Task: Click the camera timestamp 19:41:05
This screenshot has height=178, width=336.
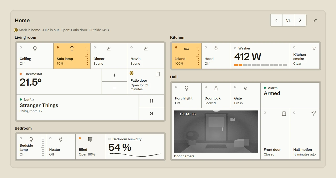Action: tap(187, 114)
